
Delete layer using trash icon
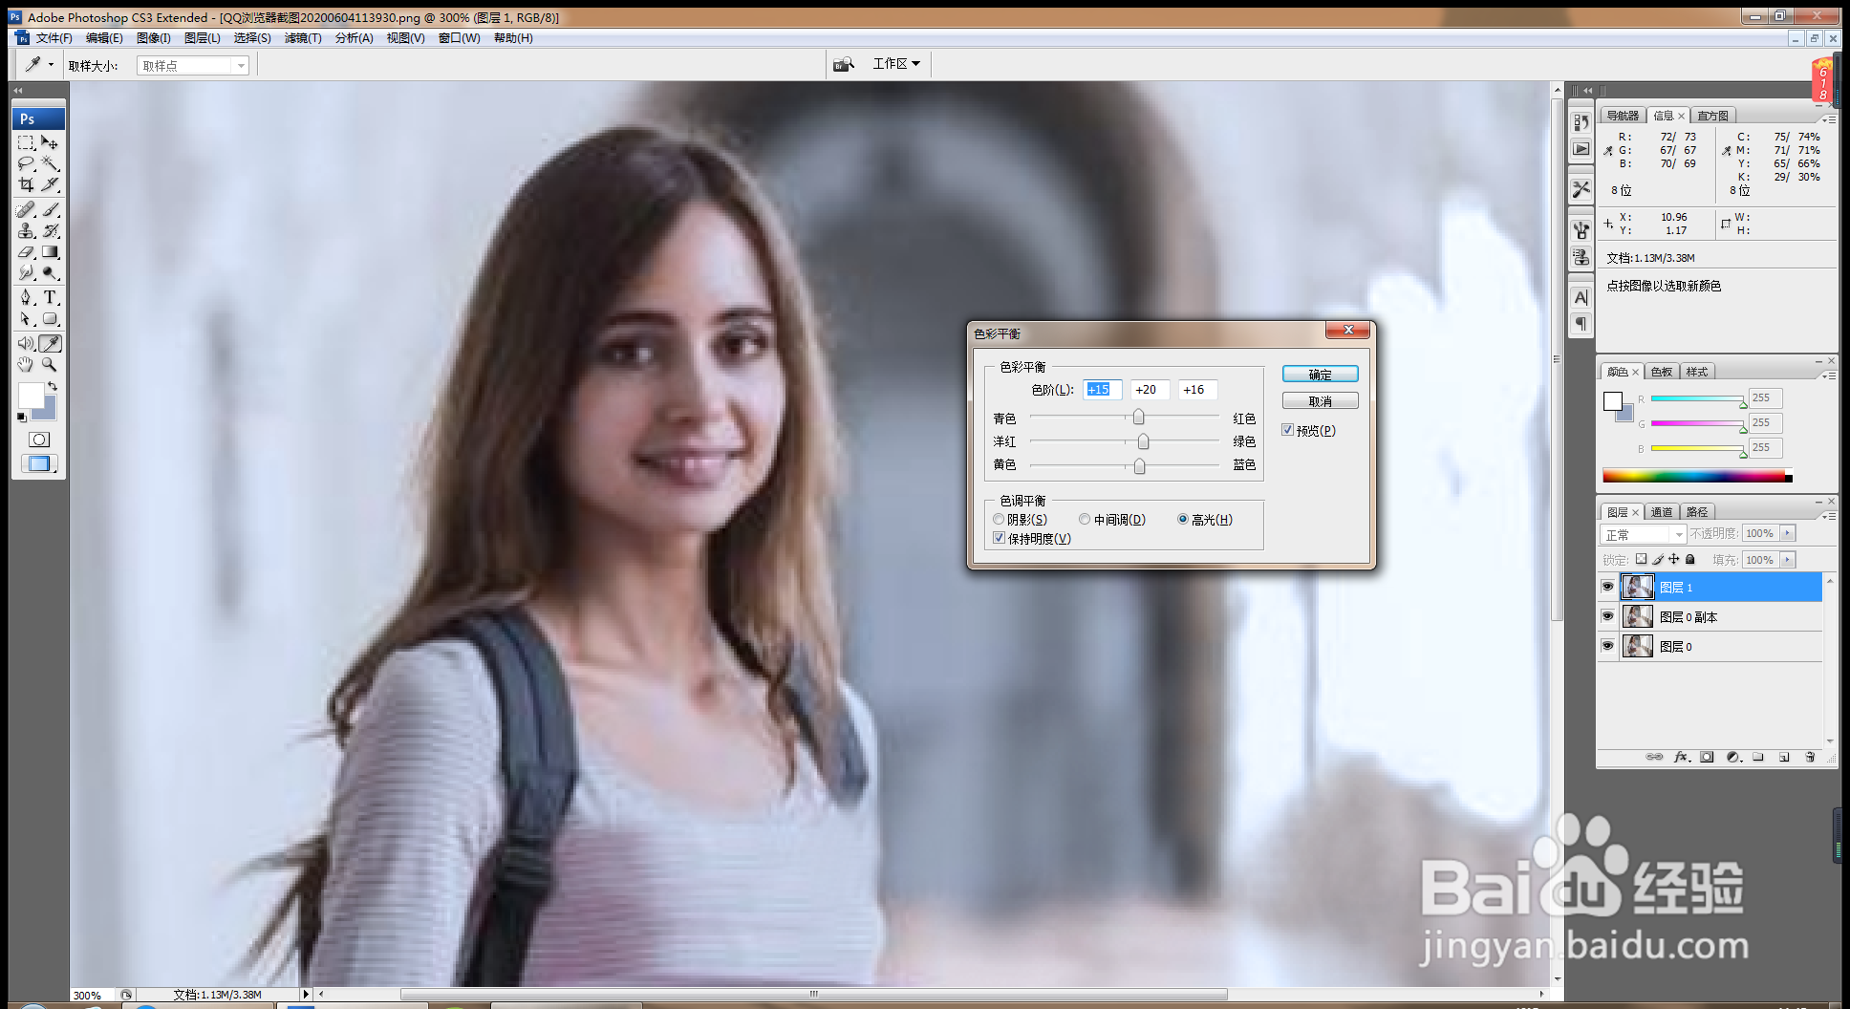[x=1810, y=757]
